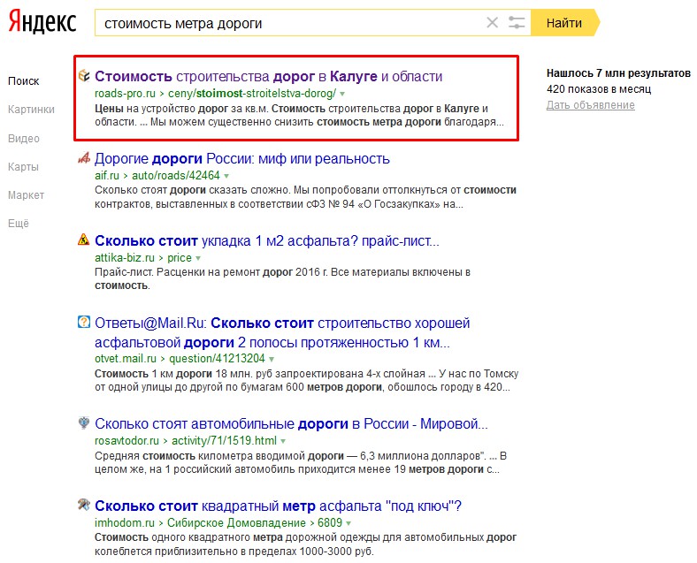Click the attika-biz.ru favicon
Viewport: 697px width, 563px height.
[84, 240]
